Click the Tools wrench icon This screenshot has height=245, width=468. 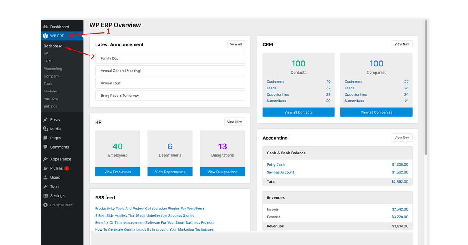point(46,187)
